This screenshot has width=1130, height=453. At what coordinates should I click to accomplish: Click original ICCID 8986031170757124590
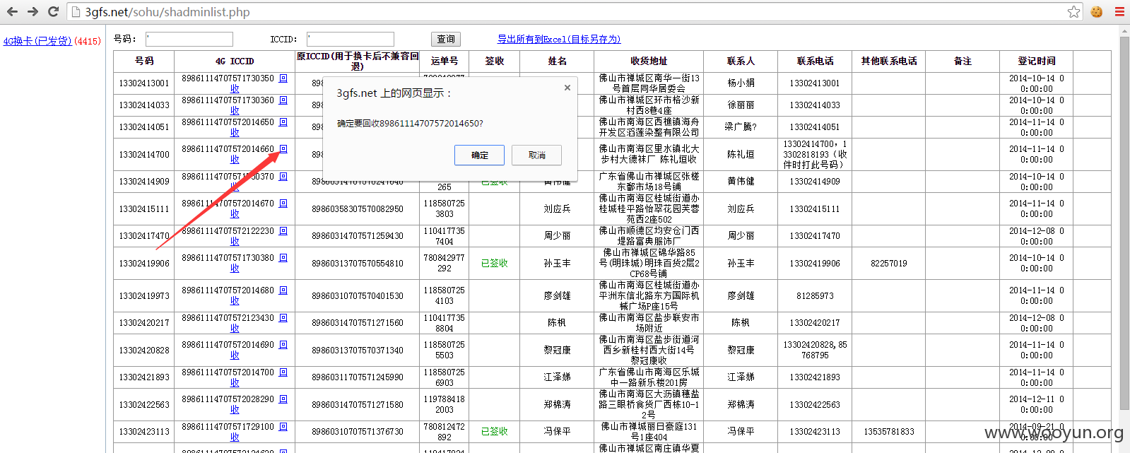coord(358,377)
